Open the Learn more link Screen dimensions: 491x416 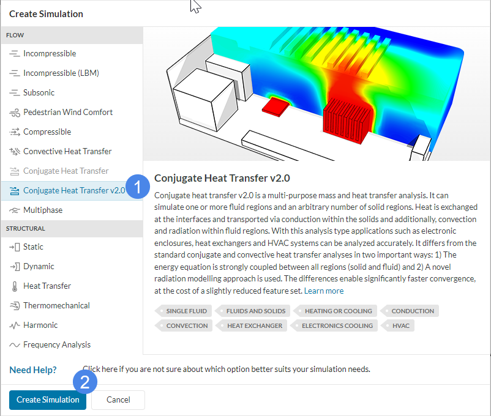[323, 291]
